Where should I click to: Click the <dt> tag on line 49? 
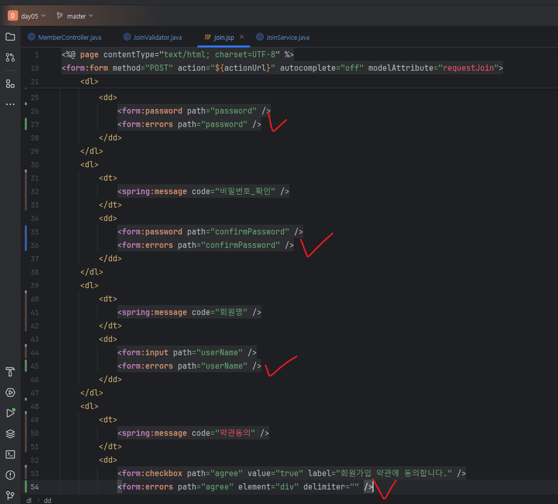(108, 420)
